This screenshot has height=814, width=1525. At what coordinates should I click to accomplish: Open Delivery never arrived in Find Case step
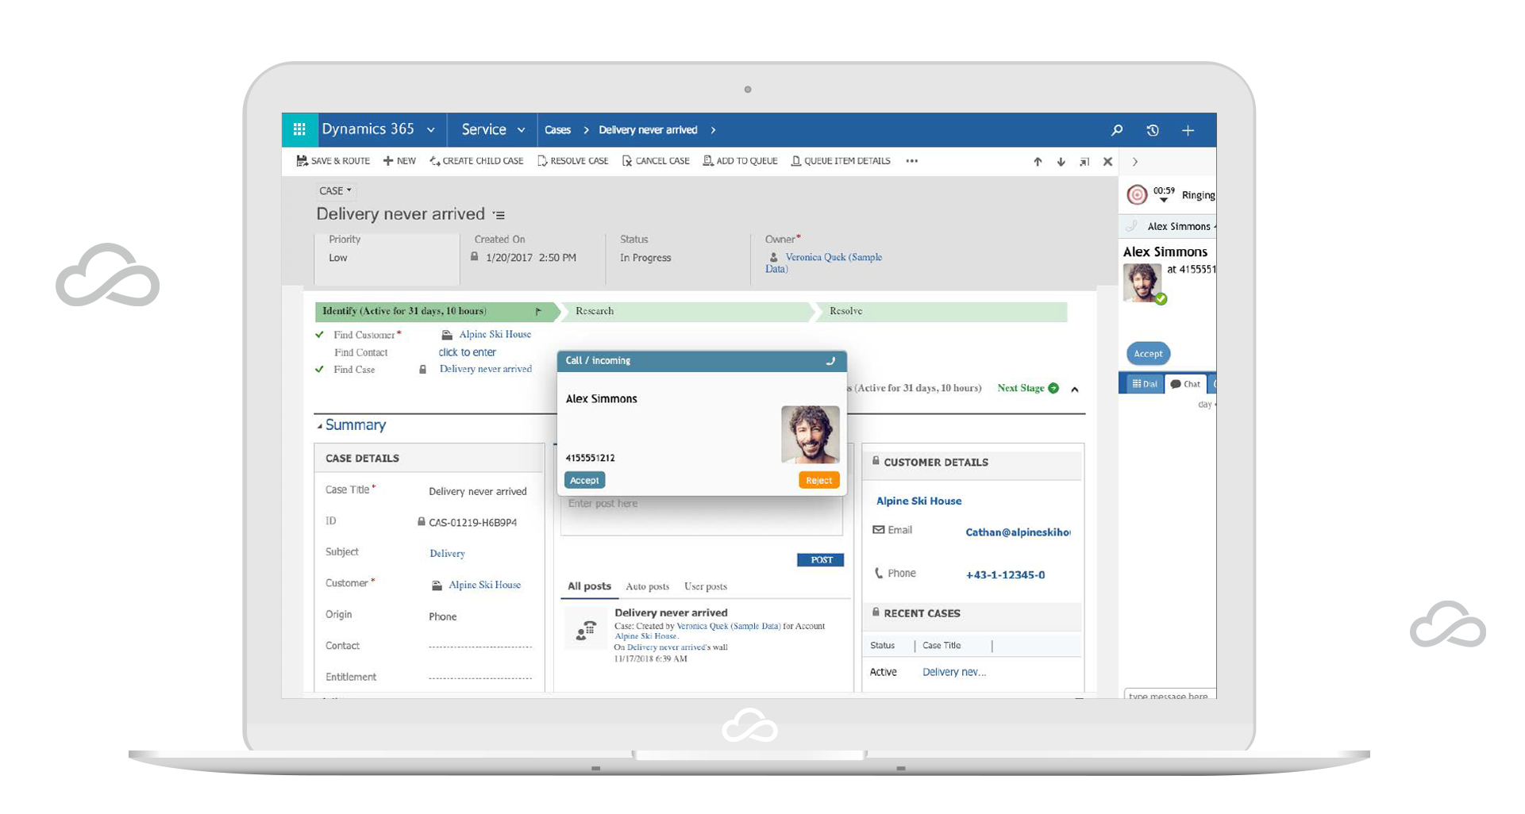click(485, 369)
